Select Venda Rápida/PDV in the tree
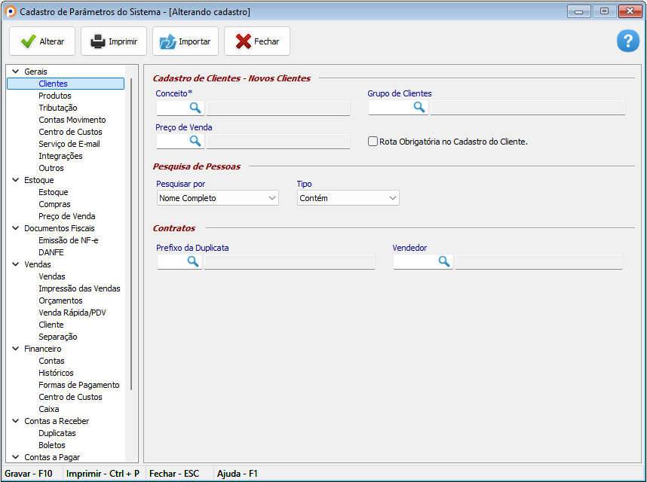 click(72, 313)
